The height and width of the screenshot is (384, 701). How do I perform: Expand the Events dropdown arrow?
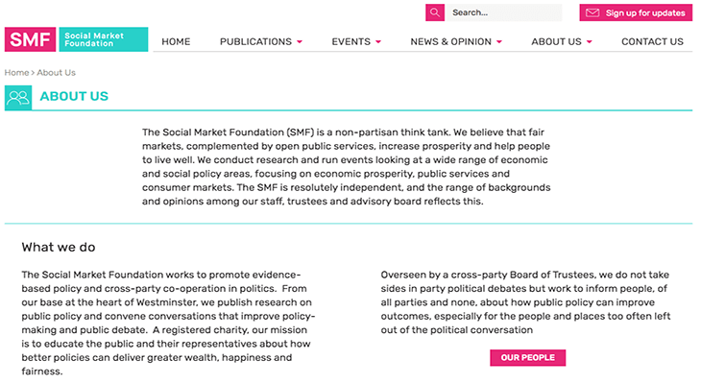tap(378, 42)
